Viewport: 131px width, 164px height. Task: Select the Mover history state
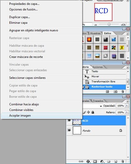104,77
